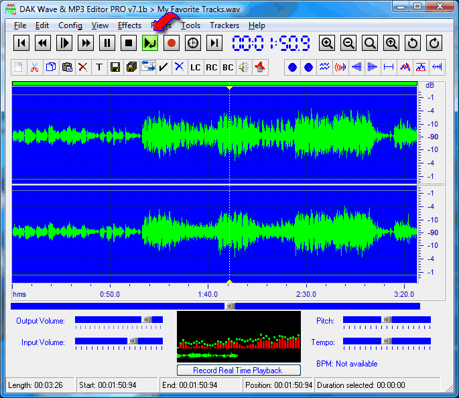
Task: Click the undo counter-clockwise arrow icon
Action: point(413,43)
